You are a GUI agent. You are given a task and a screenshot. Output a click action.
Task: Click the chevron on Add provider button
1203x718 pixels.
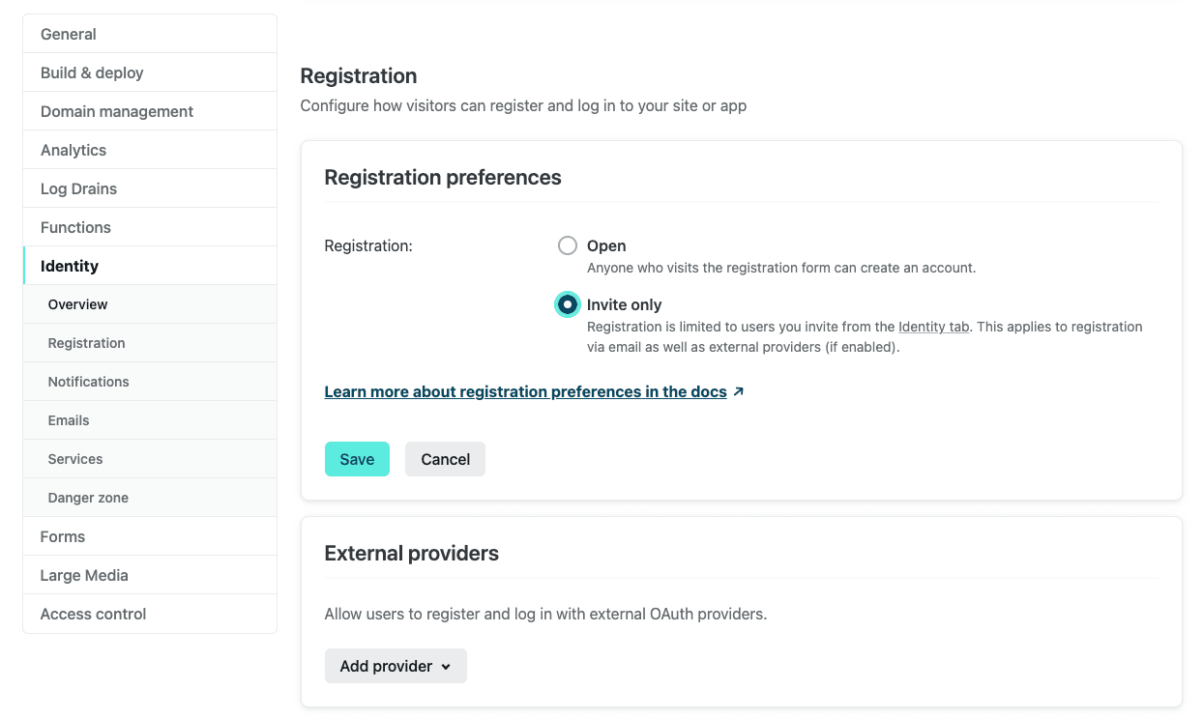click(x=446, y=667)
